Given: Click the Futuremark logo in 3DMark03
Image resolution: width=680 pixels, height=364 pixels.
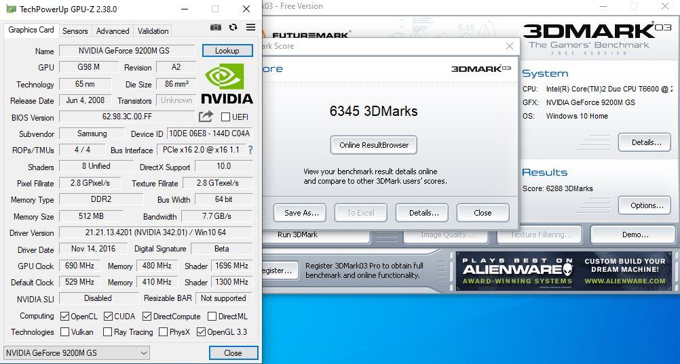Looking at the screenshot, I should coord(308,35).
